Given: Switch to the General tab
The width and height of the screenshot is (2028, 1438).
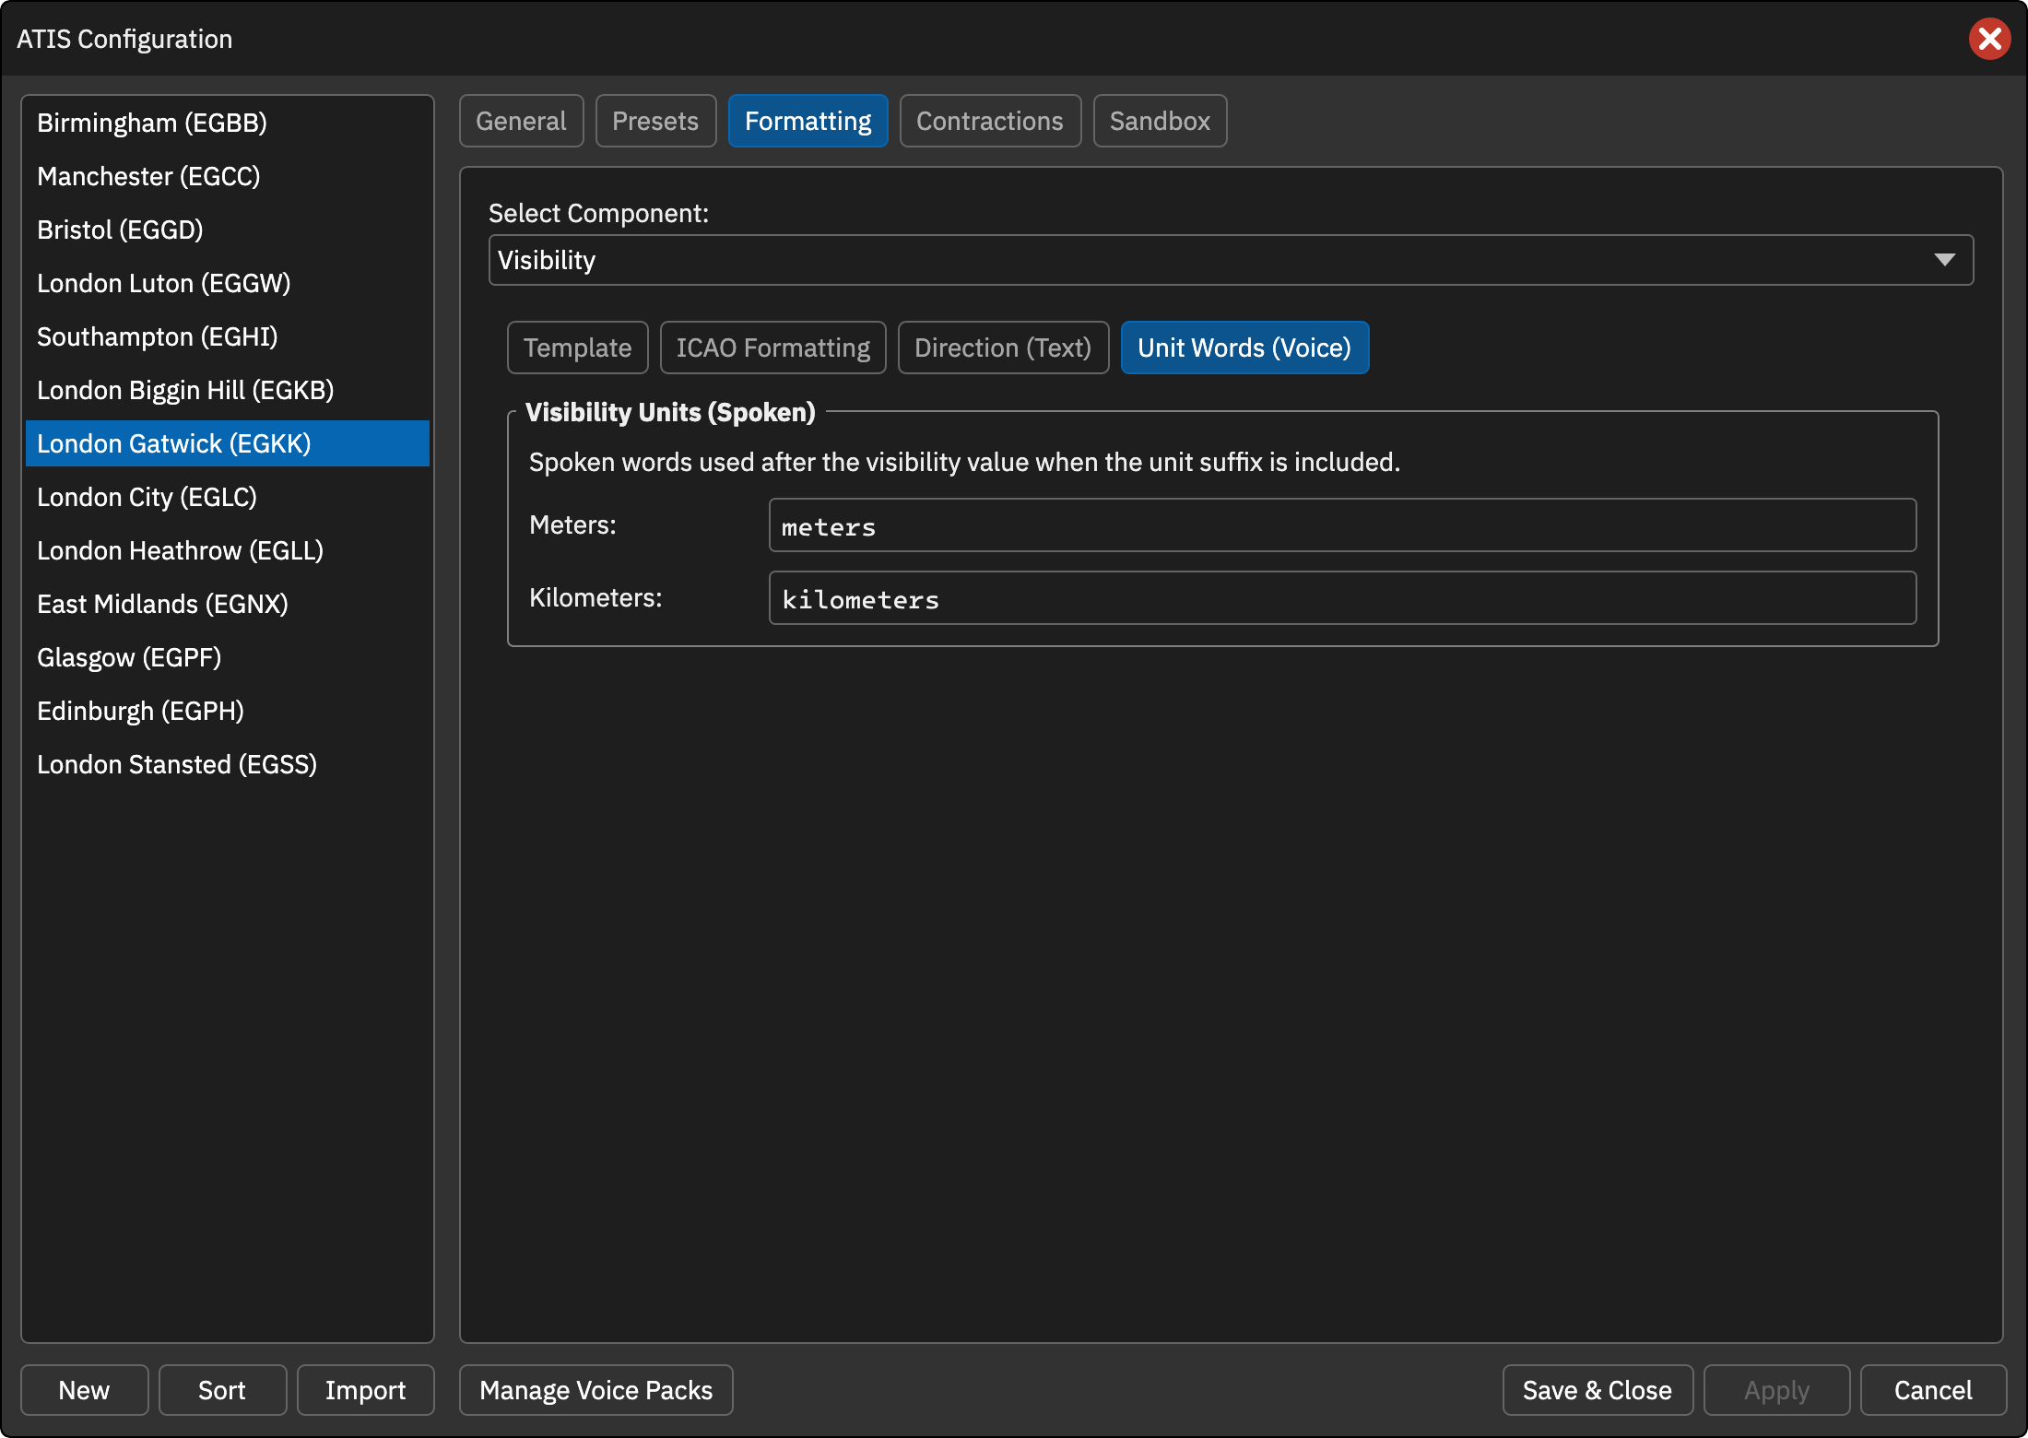Looking at the screenshot, I should pyautogui.click(x=521, y=121).
